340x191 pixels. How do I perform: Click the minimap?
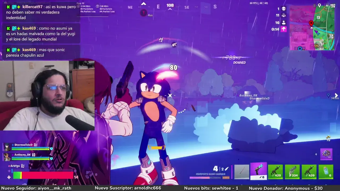[x=312, y=28]
